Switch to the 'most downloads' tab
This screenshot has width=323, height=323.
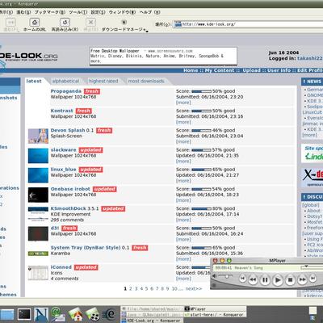pos(146,81)
